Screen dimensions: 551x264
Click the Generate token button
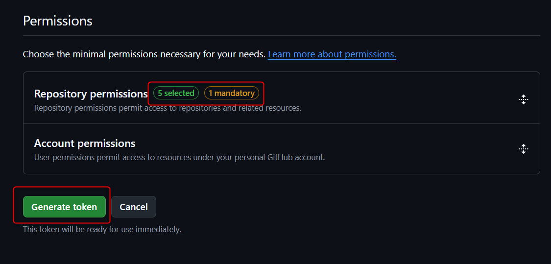64,207
